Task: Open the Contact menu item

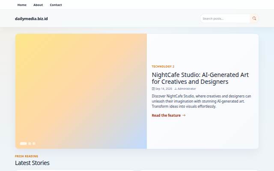Action: coord(56,5)
